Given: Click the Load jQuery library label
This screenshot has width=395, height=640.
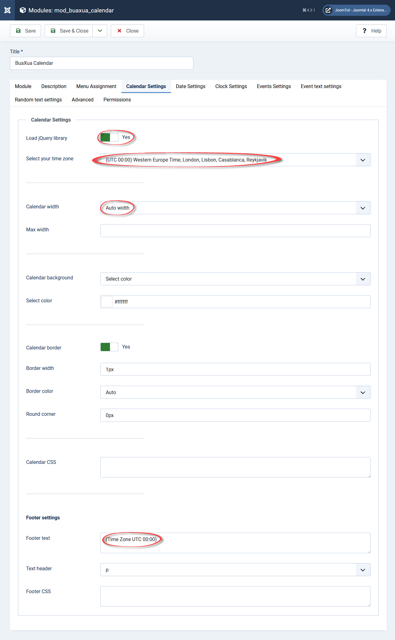Looking at the screenshot, I should coord(46,138).
